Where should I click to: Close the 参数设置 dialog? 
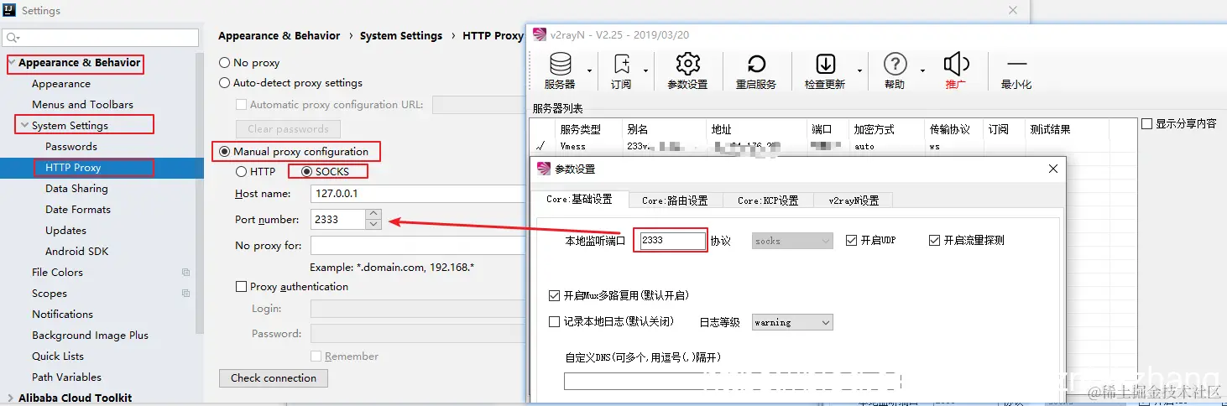click(1053, 169)
